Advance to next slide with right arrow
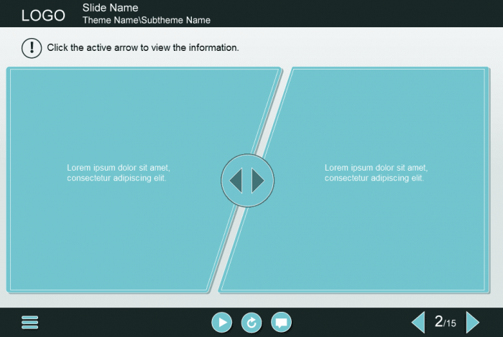 point(472,322)
